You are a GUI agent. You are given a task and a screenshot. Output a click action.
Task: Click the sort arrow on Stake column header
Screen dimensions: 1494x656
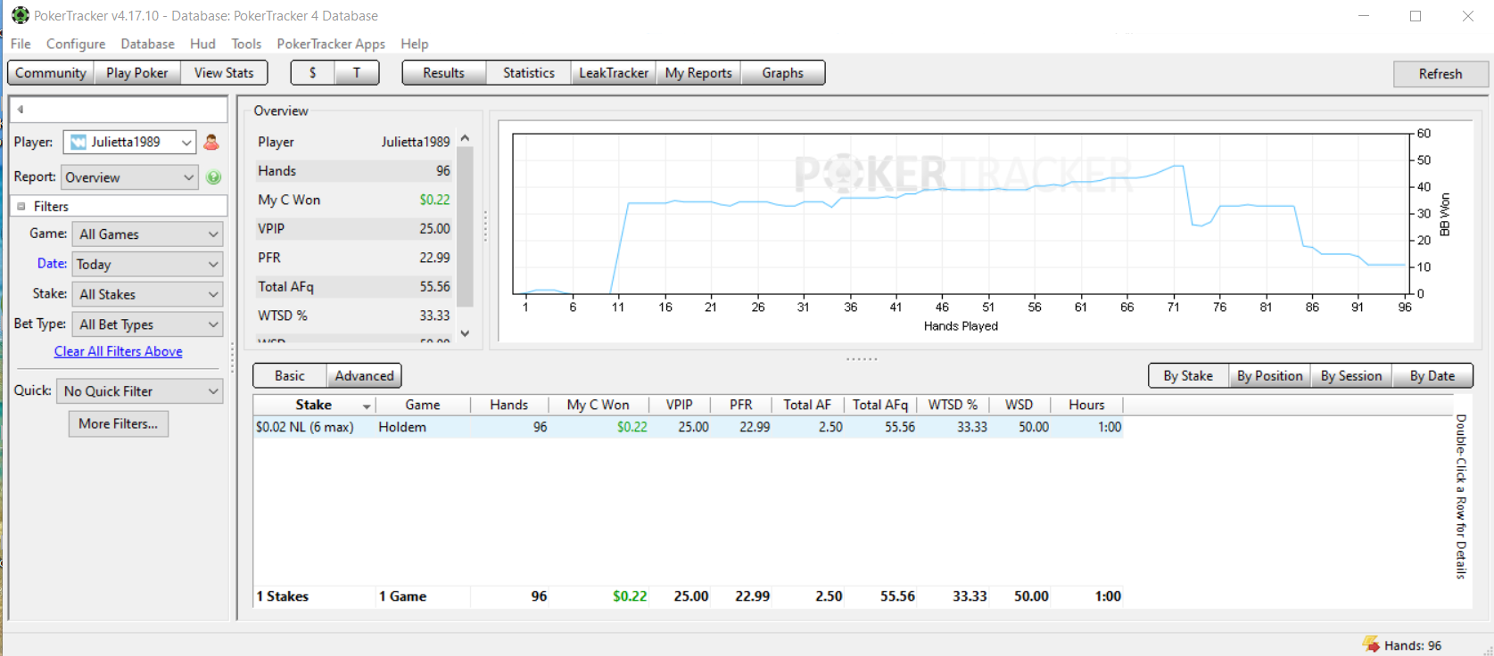click(367, 406)
